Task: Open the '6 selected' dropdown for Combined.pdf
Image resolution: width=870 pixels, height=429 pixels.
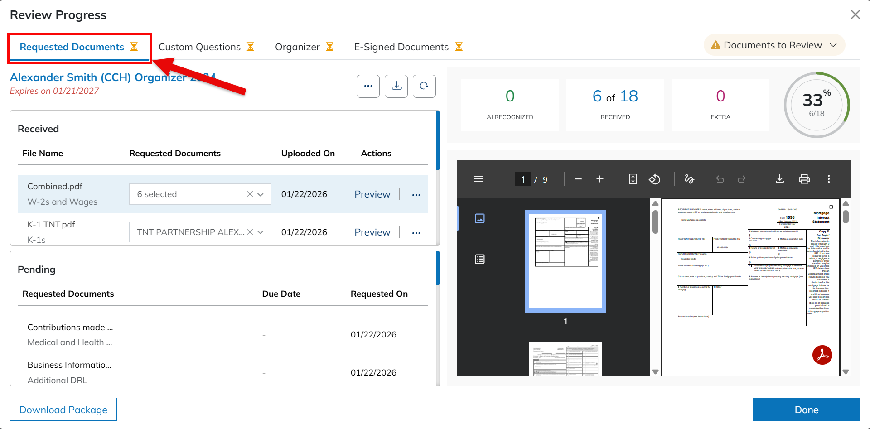Action: (261, 194)
